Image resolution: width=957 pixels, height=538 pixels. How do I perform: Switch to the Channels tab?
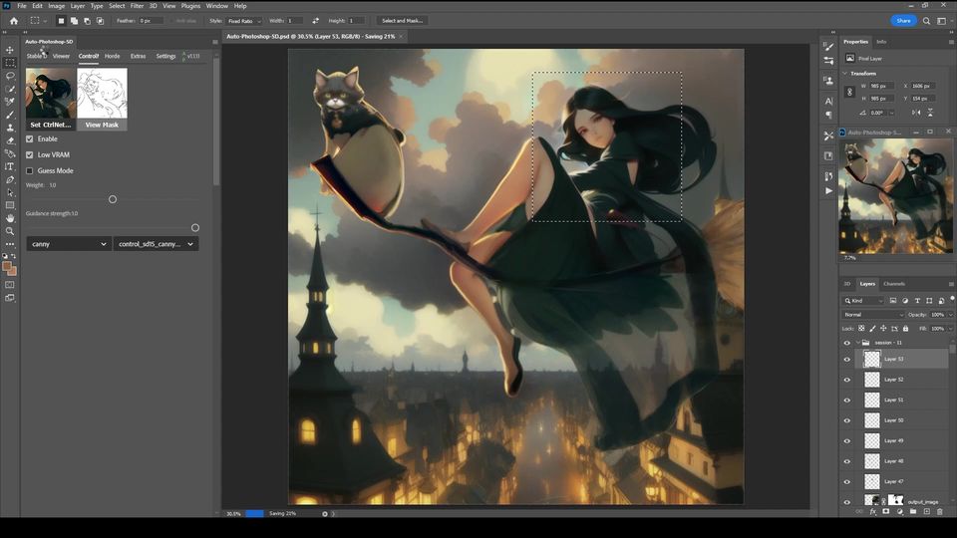[x=894, y=284]
